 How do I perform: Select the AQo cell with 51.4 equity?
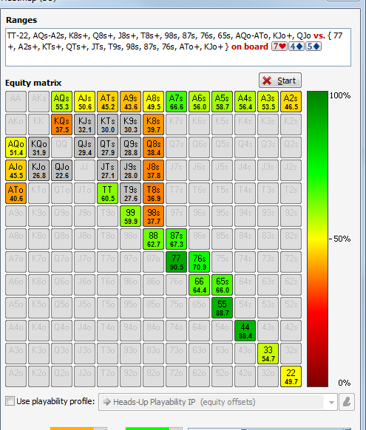pos(16,148)
